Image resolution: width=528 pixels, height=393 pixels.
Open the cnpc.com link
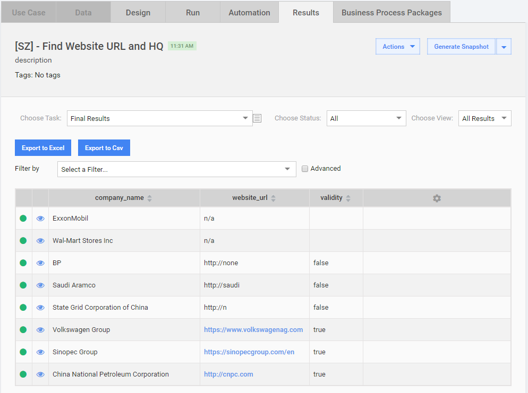pyautogui.click(x=228, y=374)
